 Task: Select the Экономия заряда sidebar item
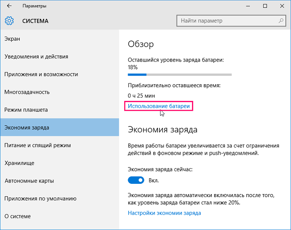point(27,127)
